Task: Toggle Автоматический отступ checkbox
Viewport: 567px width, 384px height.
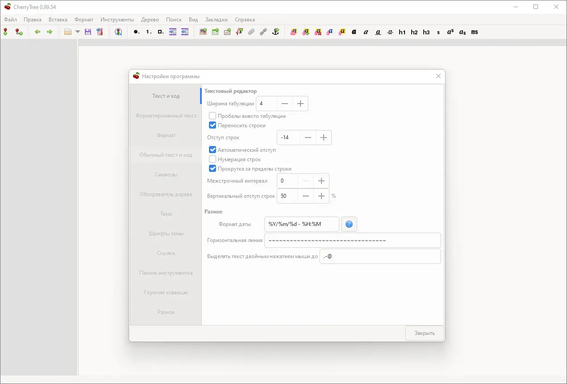Action: 213,150
